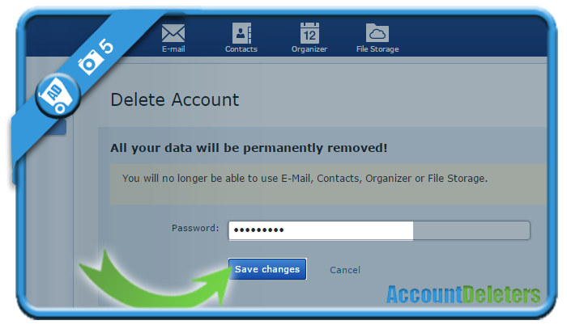Focus the Password input field

(x=379, y=230)
